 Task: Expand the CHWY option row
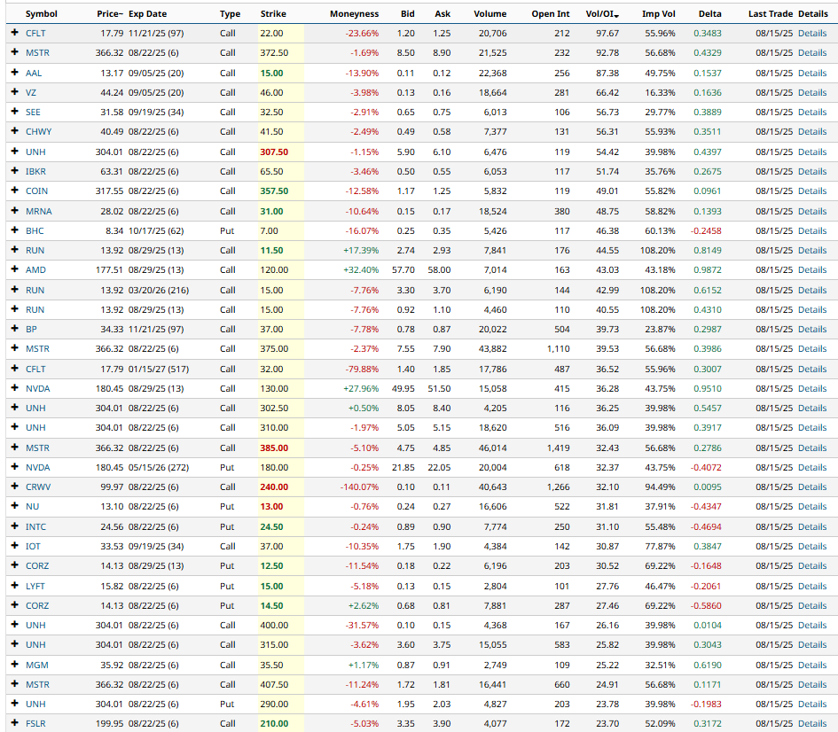click(x=15, y=131)
